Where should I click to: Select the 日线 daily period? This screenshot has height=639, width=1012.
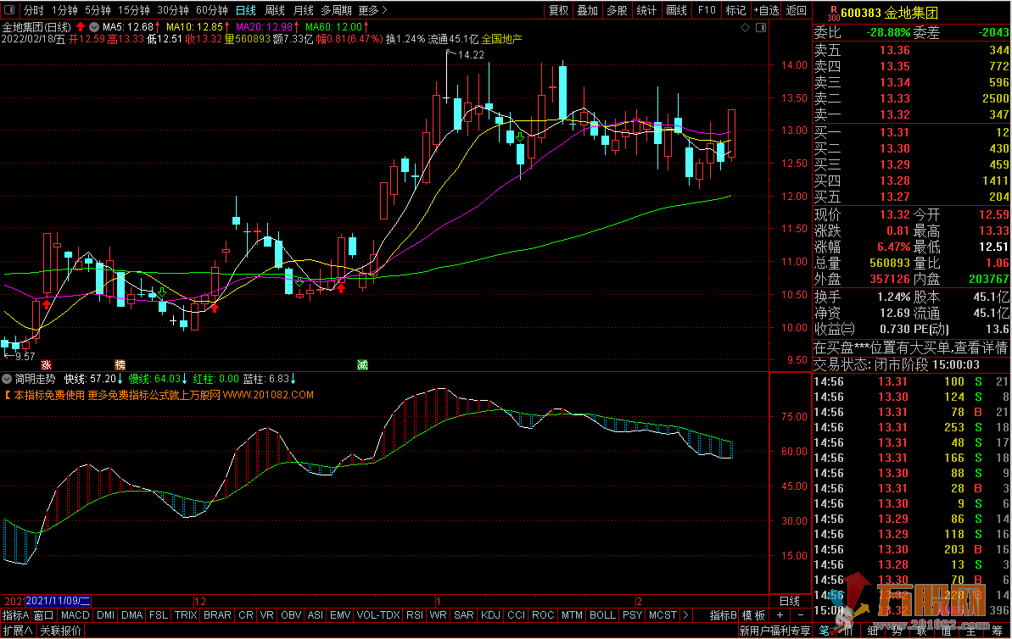[x=246, y=10]
